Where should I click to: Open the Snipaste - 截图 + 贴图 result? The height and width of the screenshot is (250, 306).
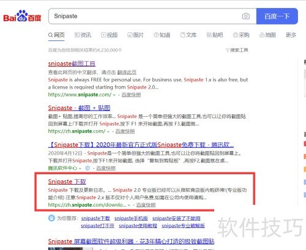coord(79,108)
